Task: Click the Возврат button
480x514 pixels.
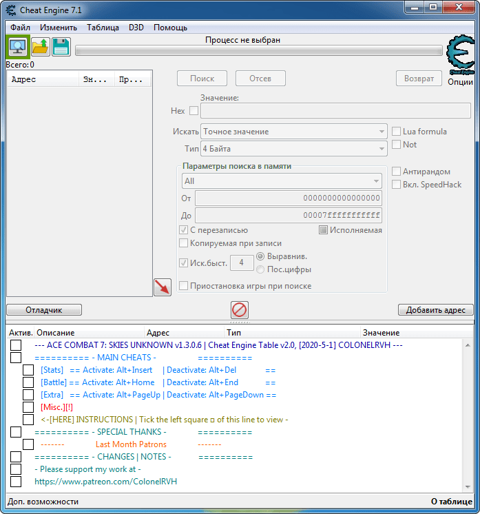Action: click(x=419, y=79)
